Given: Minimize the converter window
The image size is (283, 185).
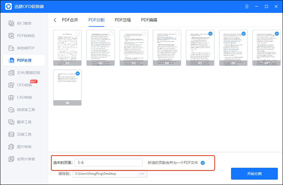Looking at the screenshot, I should 257,6.
